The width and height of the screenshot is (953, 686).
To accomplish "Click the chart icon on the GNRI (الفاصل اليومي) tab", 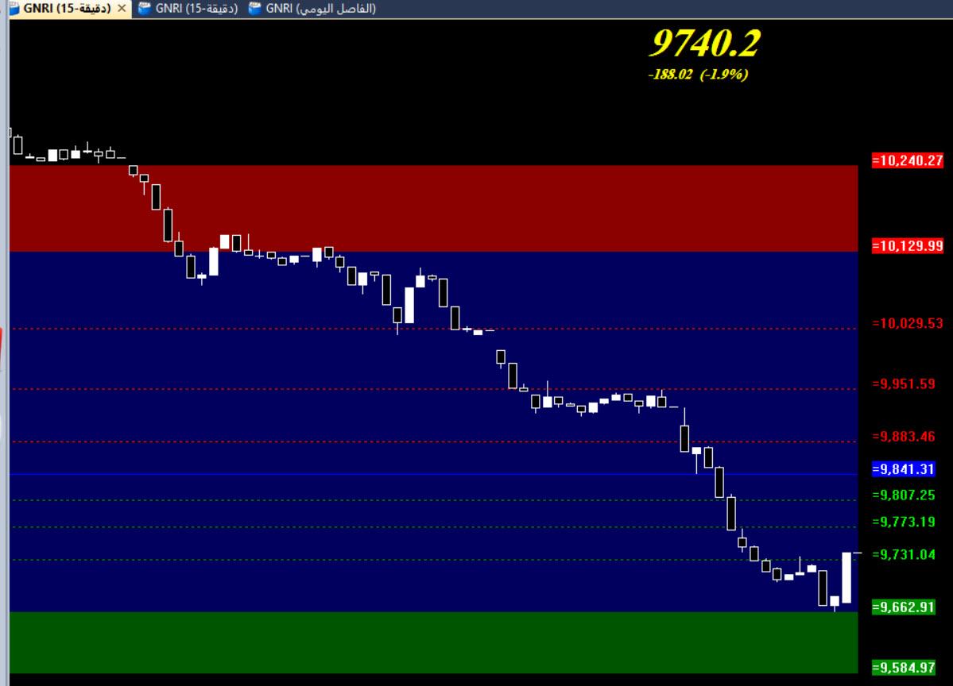I will (x=254, y=9).
